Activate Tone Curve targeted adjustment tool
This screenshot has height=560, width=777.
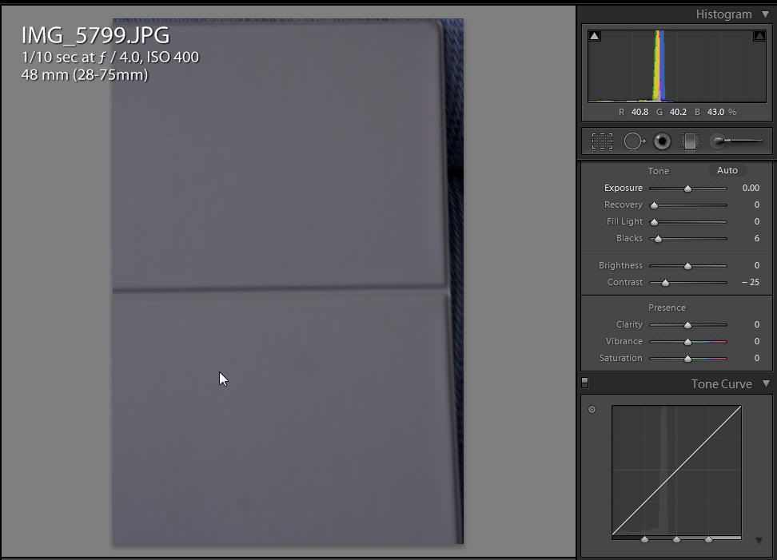(592, 410)
